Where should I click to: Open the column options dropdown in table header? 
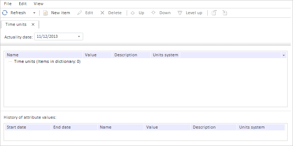point(283,55)
